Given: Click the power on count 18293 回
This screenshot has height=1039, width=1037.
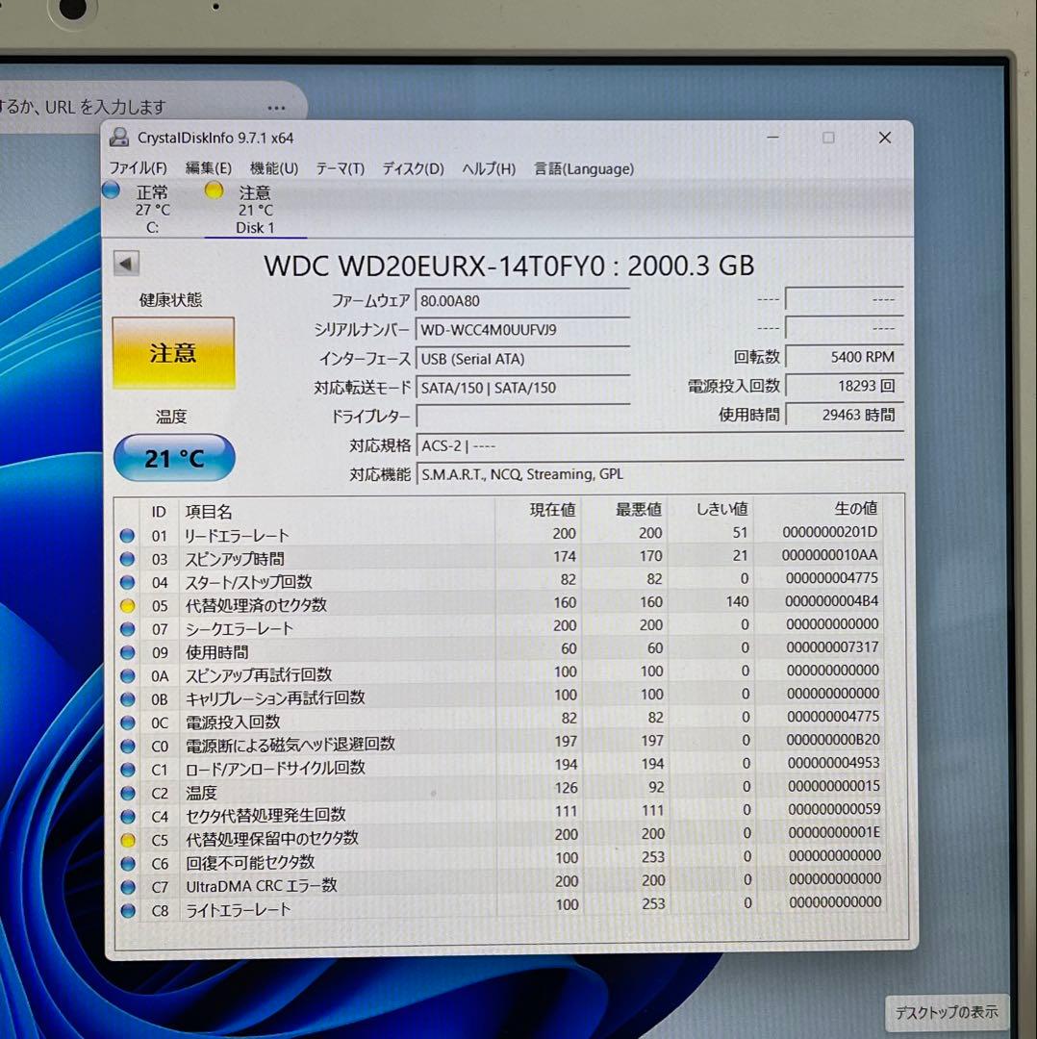Looking at the screenshot, I should (x=845, y=386).
